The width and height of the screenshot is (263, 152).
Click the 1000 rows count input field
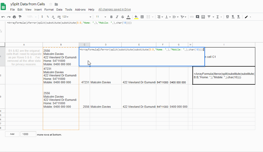28,134
